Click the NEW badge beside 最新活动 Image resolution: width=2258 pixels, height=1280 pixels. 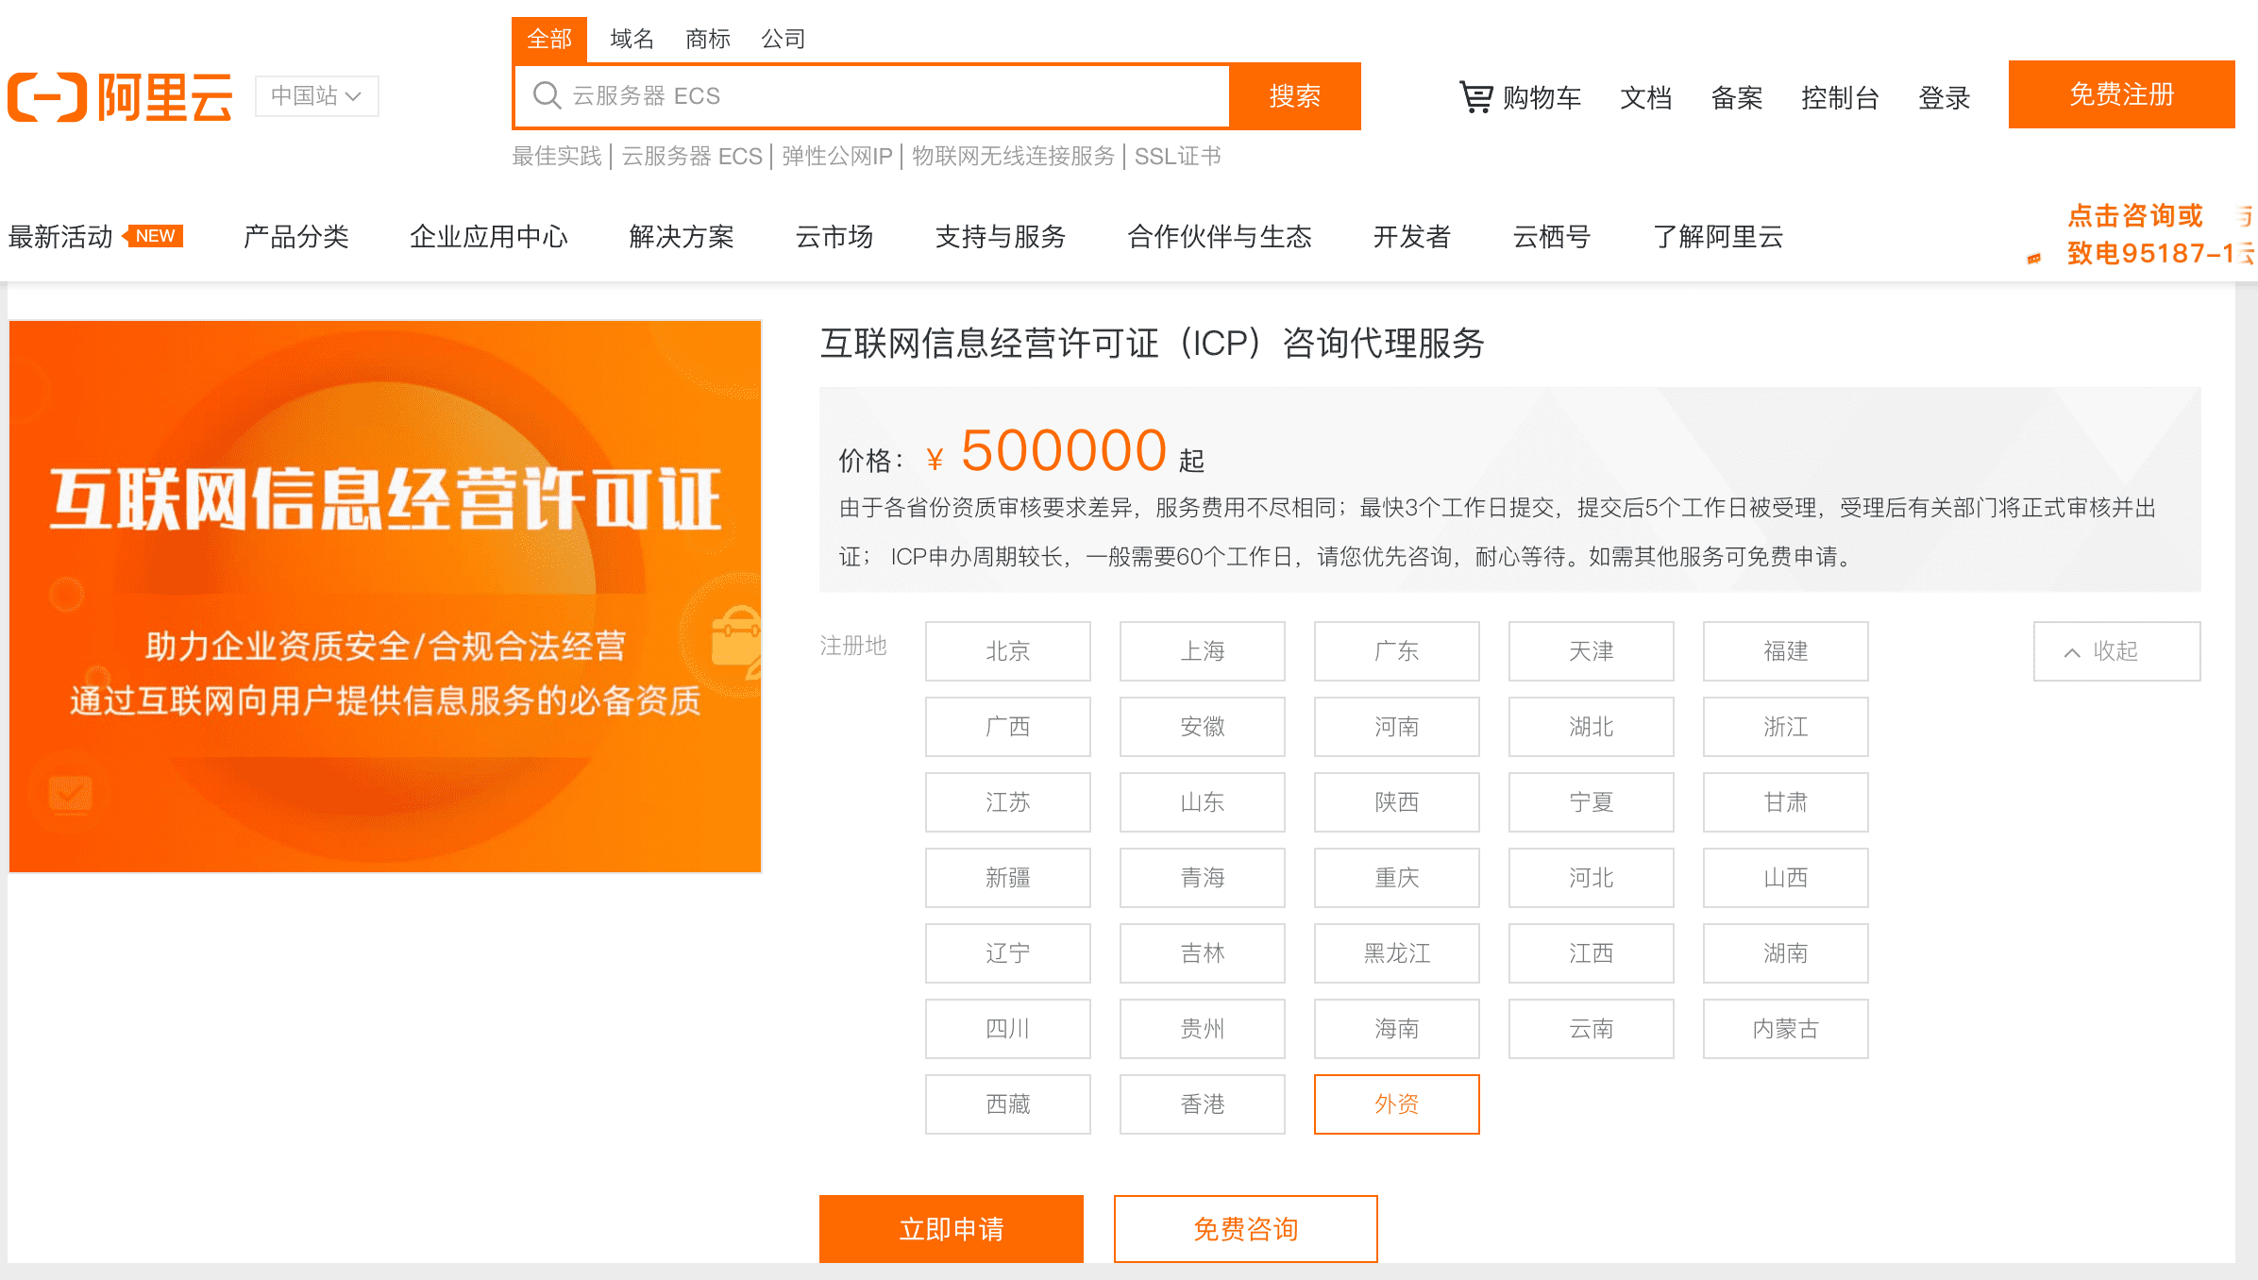pos(156,236)
